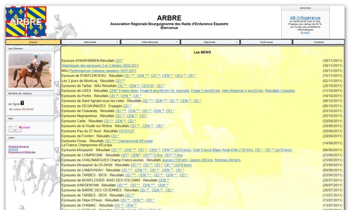The width and height of the screenshot is (350, 210).
Task: Click the online visitor count badge
Action: pyautogui.click(x=22, y=103)
